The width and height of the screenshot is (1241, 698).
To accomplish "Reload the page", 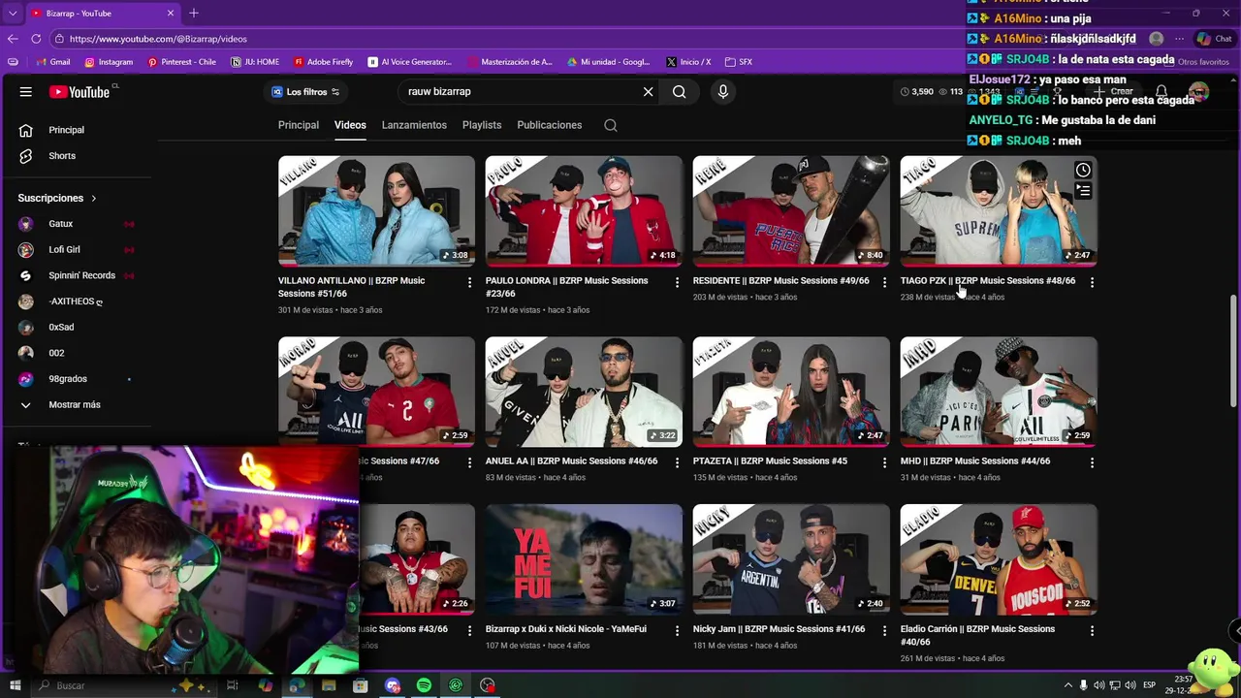I will 36,39.
